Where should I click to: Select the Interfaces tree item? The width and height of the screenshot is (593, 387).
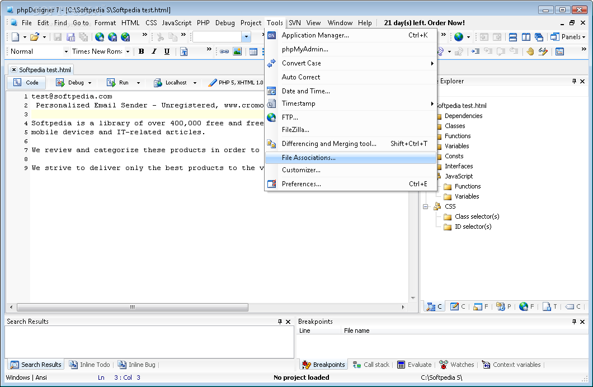[x=458, y=166]
